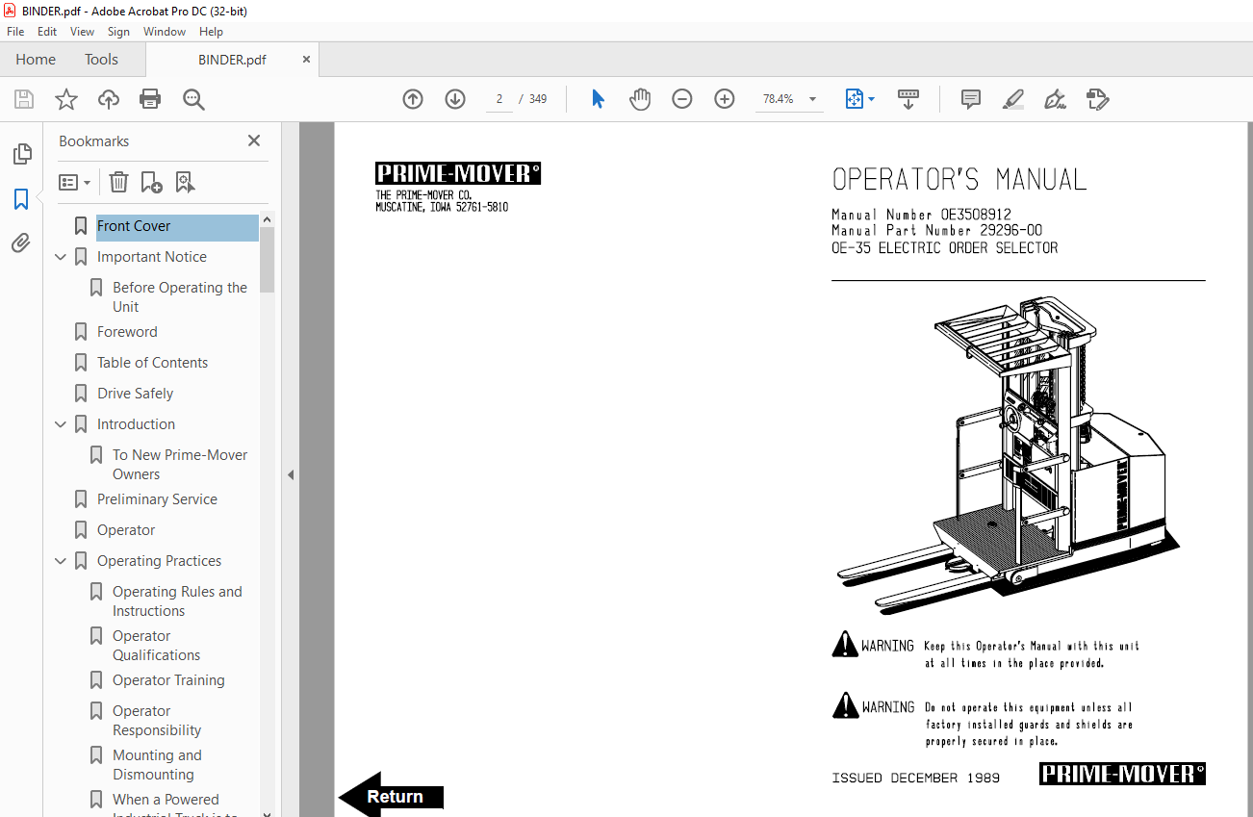
Task: Switch to the Home tab
Action: (36, 60)
